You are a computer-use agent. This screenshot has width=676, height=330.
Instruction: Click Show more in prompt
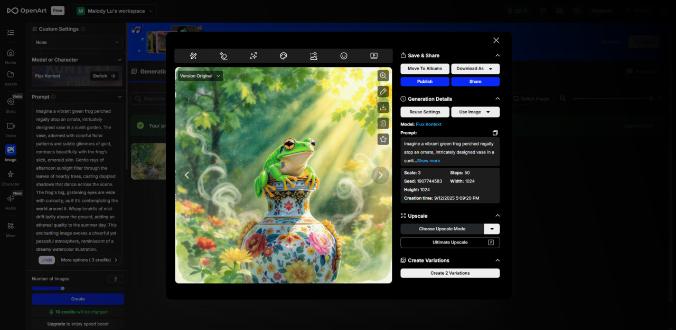click(x=428, y=161)
